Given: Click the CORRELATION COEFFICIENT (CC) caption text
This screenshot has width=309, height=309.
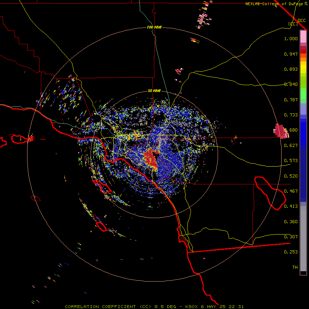Looking at the screenshot, I should click(108, 307).
